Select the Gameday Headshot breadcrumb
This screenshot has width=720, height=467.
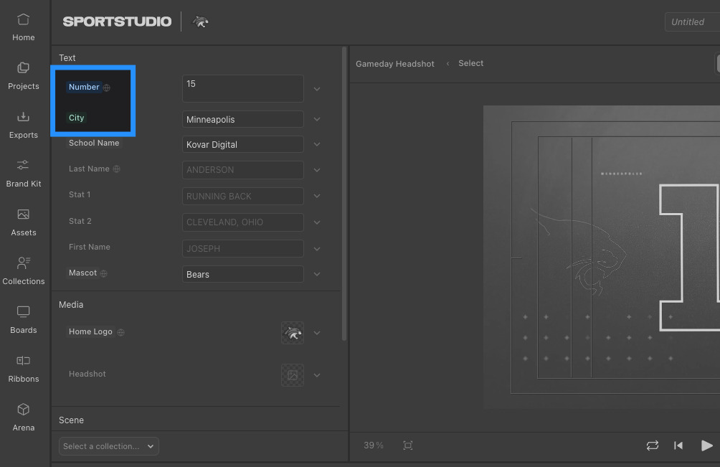(x=395, y=64)
